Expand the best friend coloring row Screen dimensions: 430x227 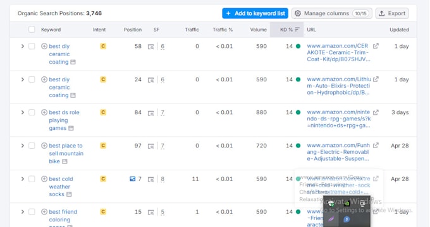pos(23,212)
